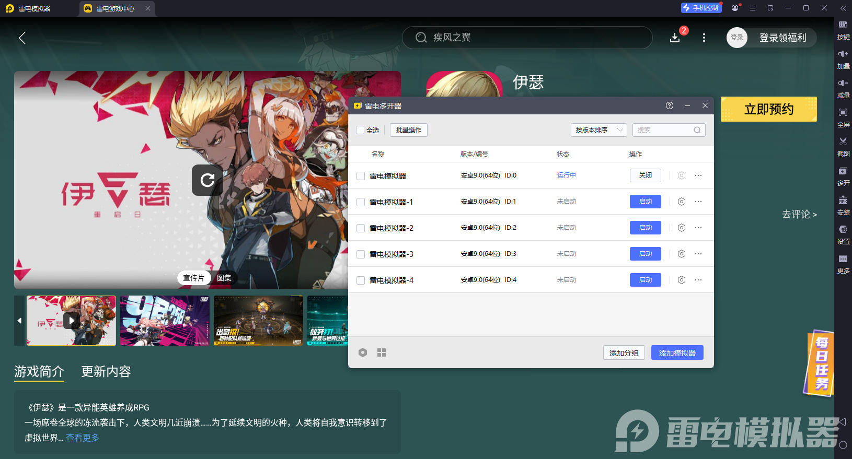This screenshot has width=852, height=459.
Task: Play the first trailer thumbnail
Action: tap(72, 321)
